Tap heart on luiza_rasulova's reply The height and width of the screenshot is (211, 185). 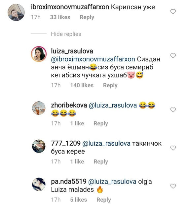click(x=173, y=56)
